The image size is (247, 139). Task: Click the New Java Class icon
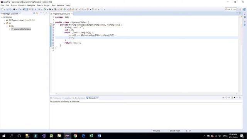(64, 9)
